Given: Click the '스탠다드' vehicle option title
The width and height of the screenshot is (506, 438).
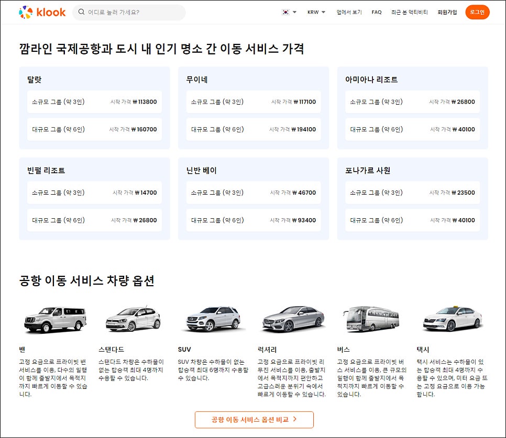Looking at the screenshot, I should point(112,350).
